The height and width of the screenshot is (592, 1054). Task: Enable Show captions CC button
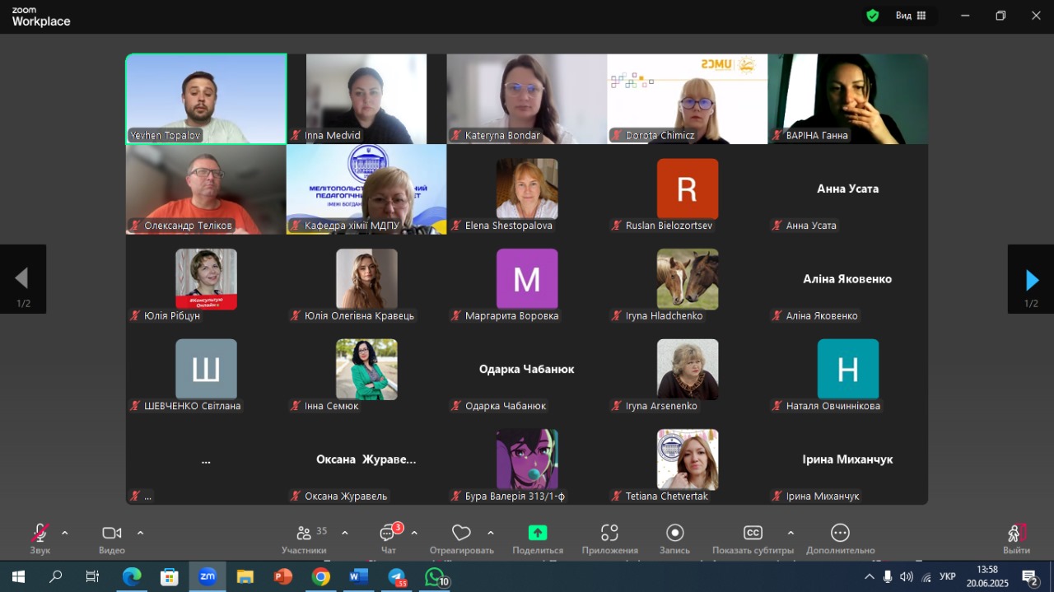[753, 538]
